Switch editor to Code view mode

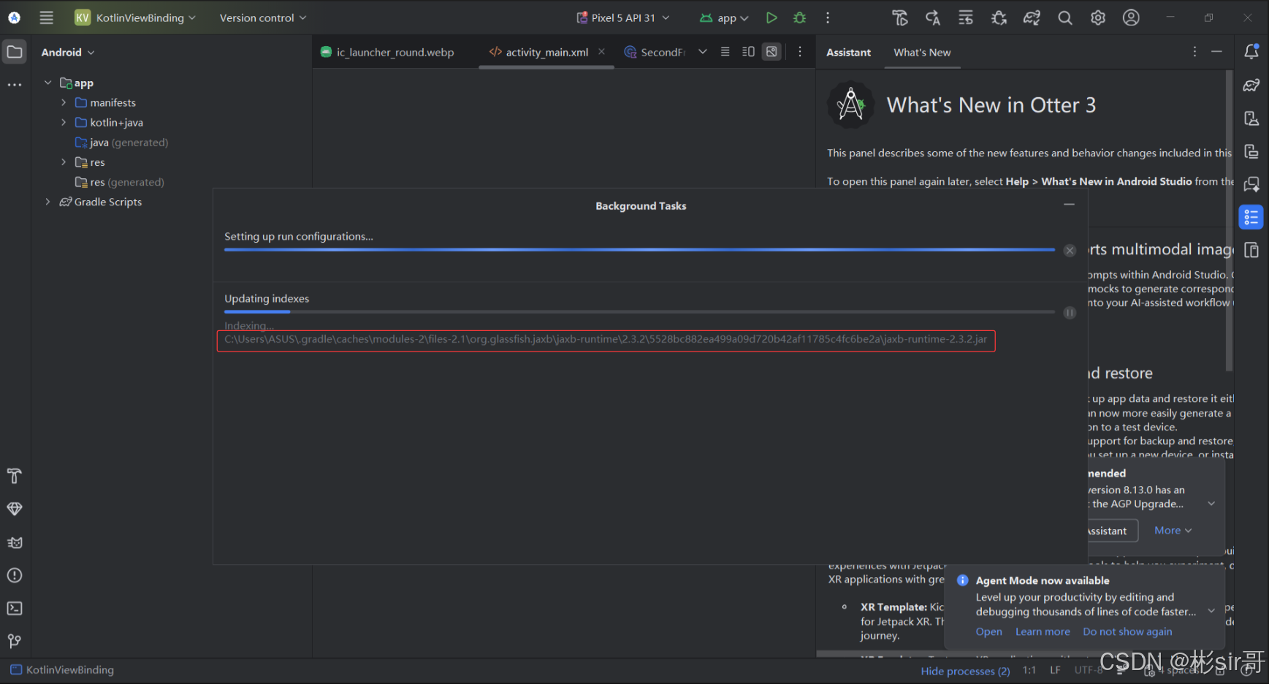[725, 52]
